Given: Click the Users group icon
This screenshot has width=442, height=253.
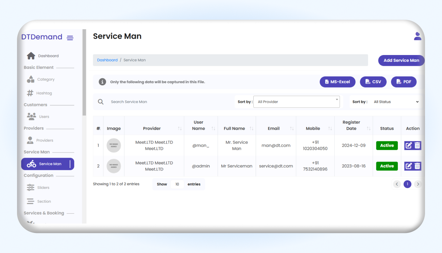Looking at the screenshot, I should pyautogui.click(x=31, y=116).
